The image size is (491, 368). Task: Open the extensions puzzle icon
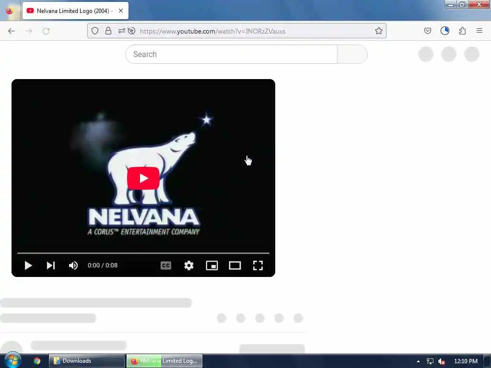click(x=462, y=31)
